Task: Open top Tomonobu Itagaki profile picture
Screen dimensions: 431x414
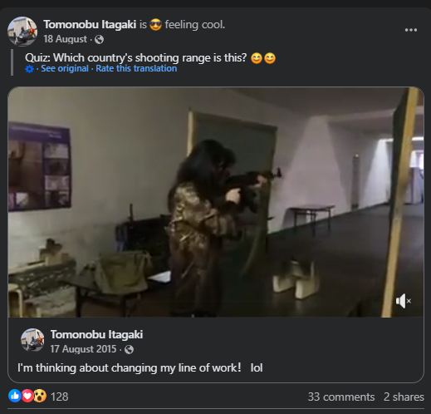Action: click(22, 32)
